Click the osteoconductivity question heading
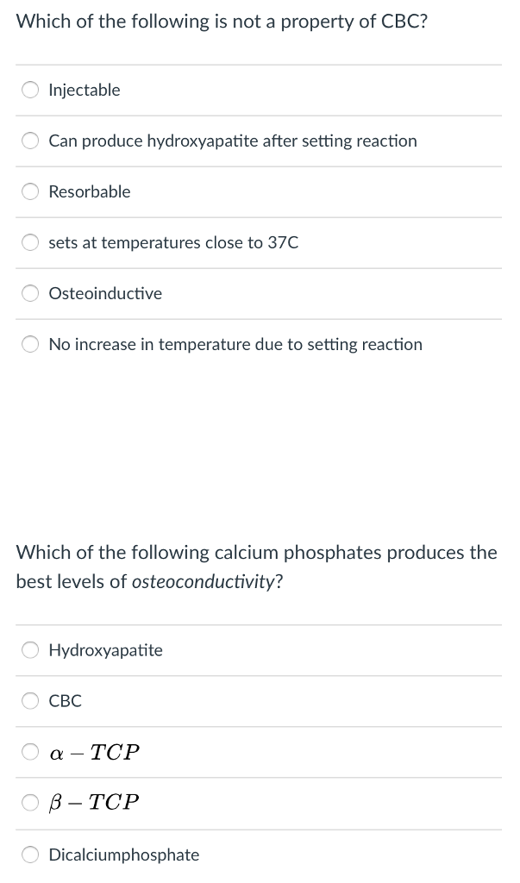Screen dimensions: 520x883 click(257, 567)
